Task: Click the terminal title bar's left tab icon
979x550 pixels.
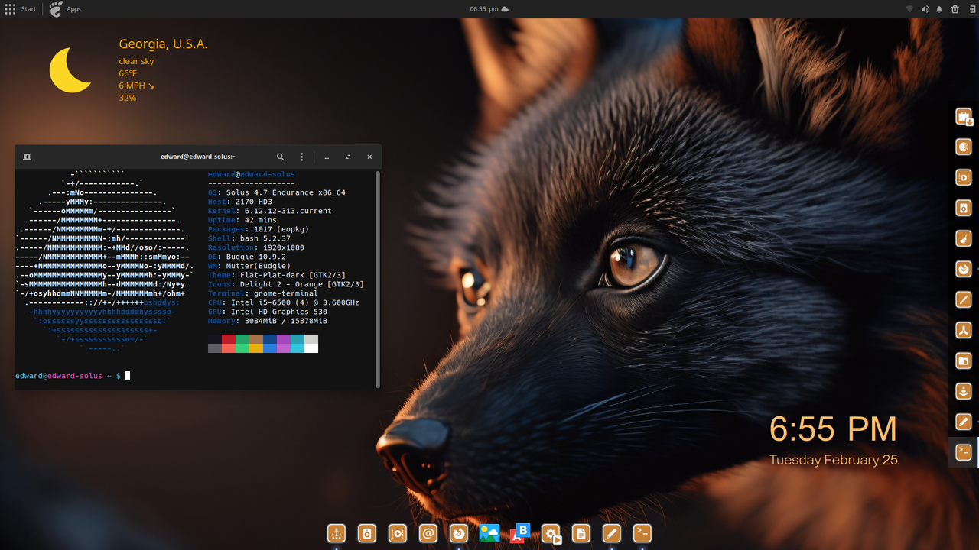Action: pyautogui.click(x=27, y=157)
